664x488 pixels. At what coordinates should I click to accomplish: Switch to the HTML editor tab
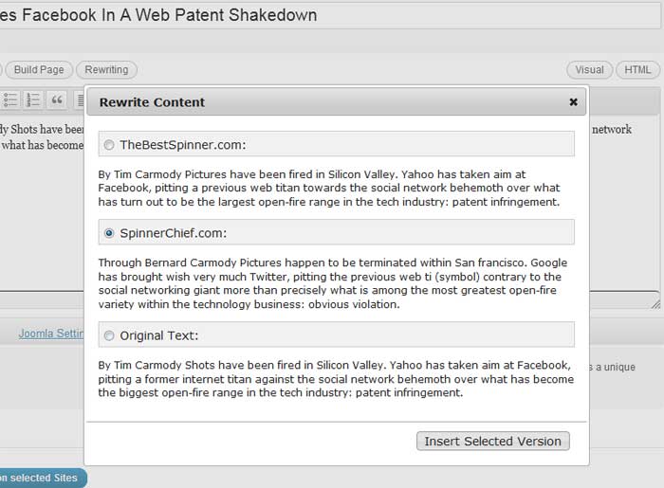(x=637, y=70)
